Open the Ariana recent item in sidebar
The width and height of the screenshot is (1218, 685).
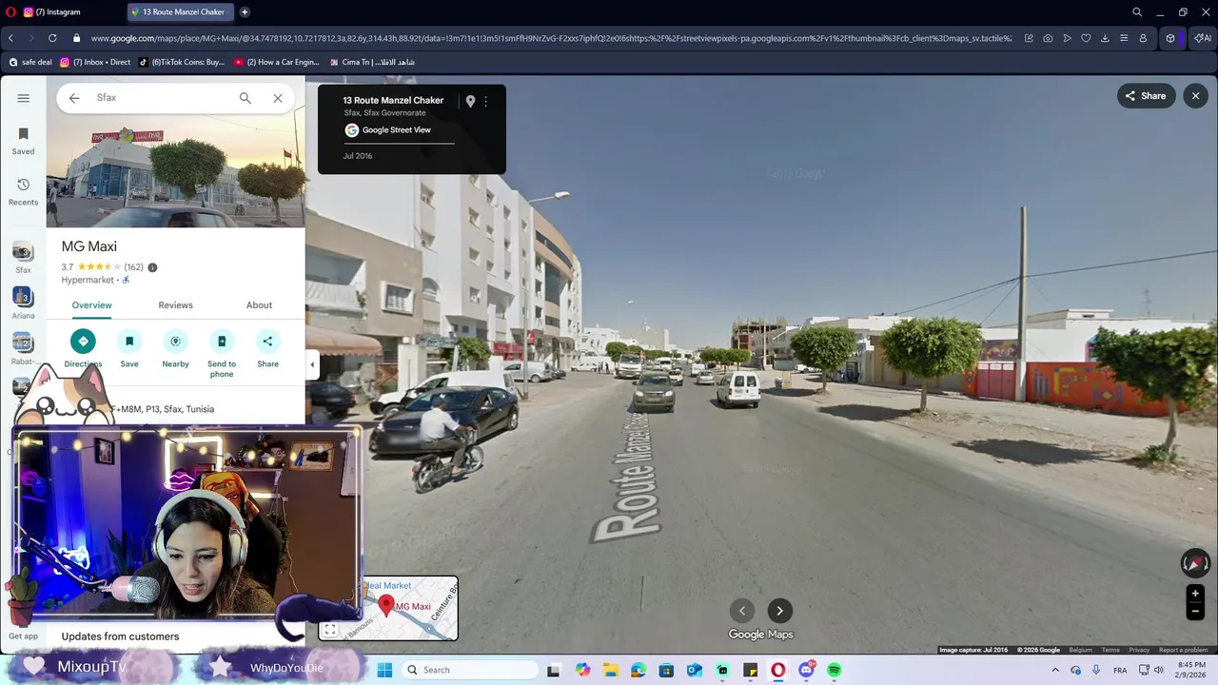(23, 303)
